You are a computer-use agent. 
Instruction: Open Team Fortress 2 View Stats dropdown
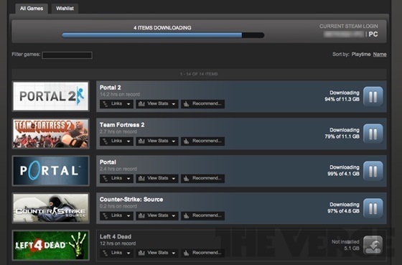(x=157, y=141)
